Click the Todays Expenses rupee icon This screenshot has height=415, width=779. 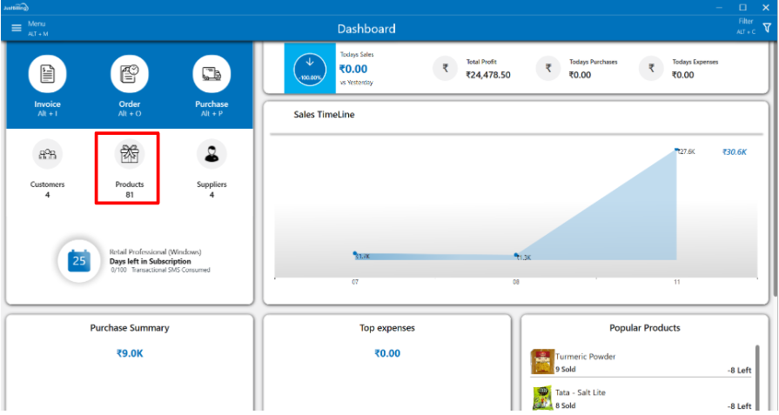[651, 69]
